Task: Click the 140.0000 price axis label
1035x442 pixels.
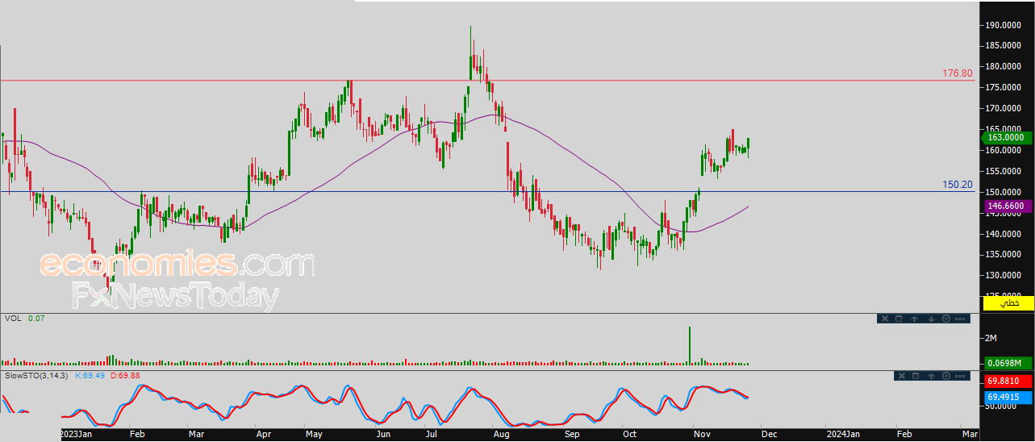Action: [1003, 234]
